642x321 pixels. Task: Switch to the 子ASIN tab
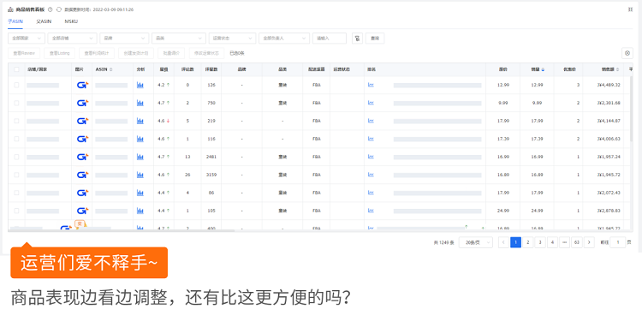pos(15,21)
